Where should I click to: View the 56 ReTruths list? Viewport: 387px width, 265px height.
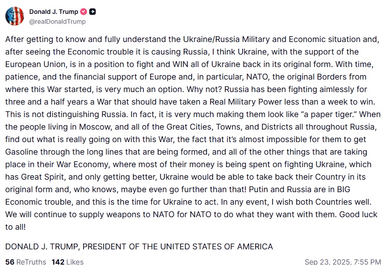(x=25, y=261)
